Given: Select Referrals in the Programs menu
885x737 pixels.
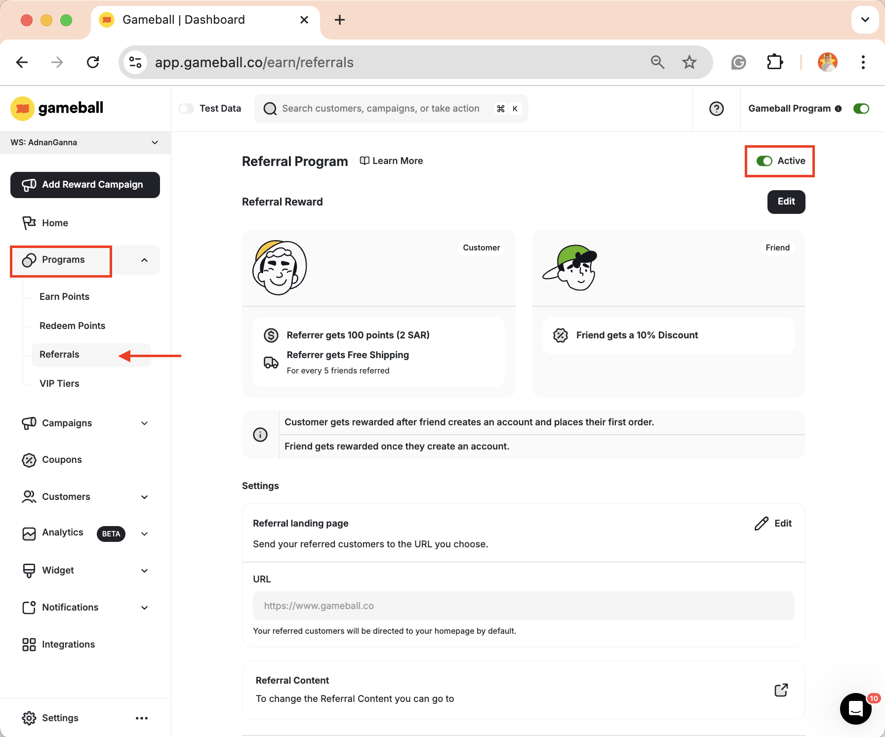Looking at the screenshot, I should (x=59, y=354).
